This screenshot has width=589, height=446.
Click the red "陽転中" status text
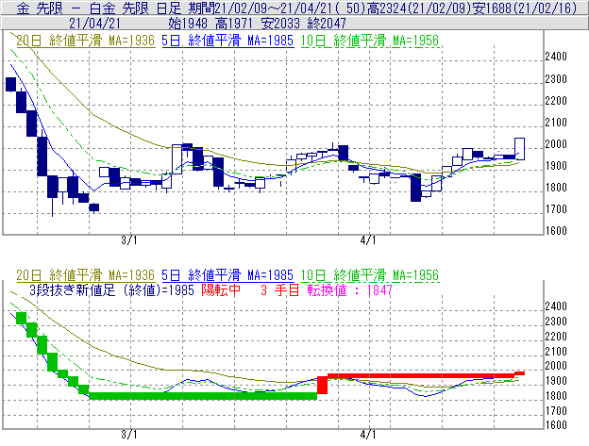point(221,290)
